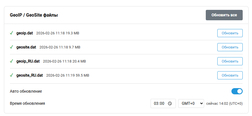Click Обновить for geosite_RU.dat

230,75
